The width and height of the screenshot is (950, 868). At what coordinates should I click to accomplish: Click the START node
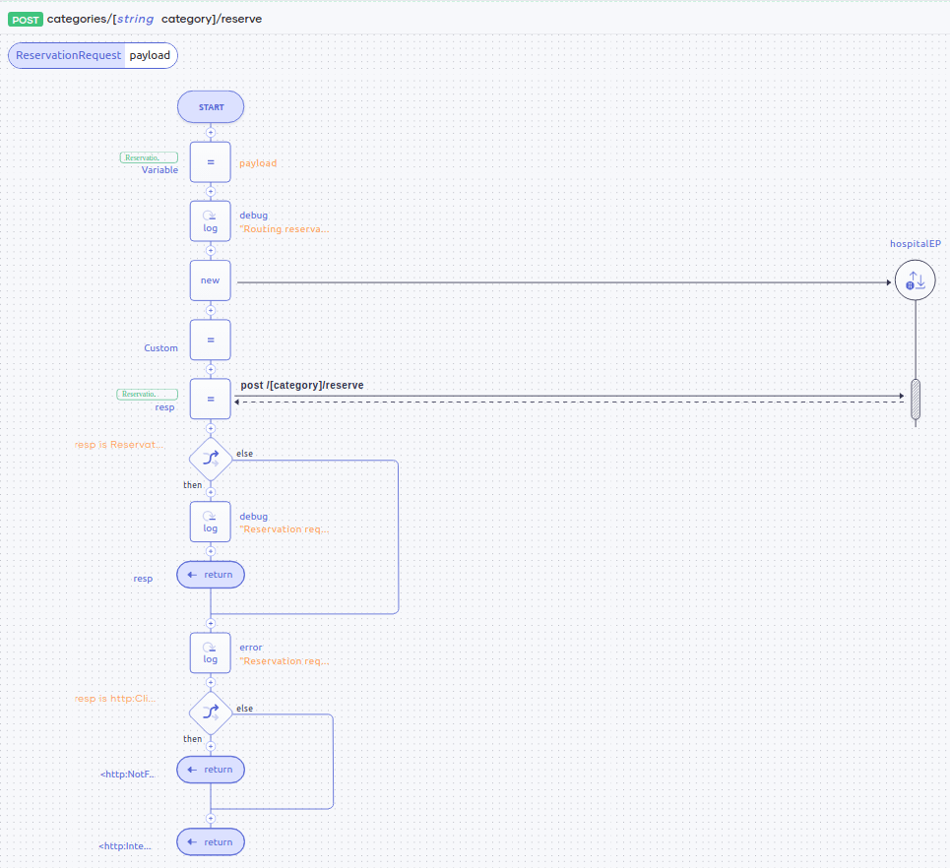coord(211,107)
